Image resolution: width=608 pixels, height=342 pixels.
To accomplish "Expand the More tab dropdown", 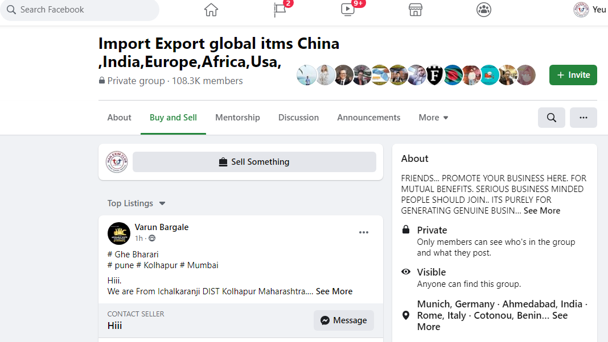I will coord(433,118).
